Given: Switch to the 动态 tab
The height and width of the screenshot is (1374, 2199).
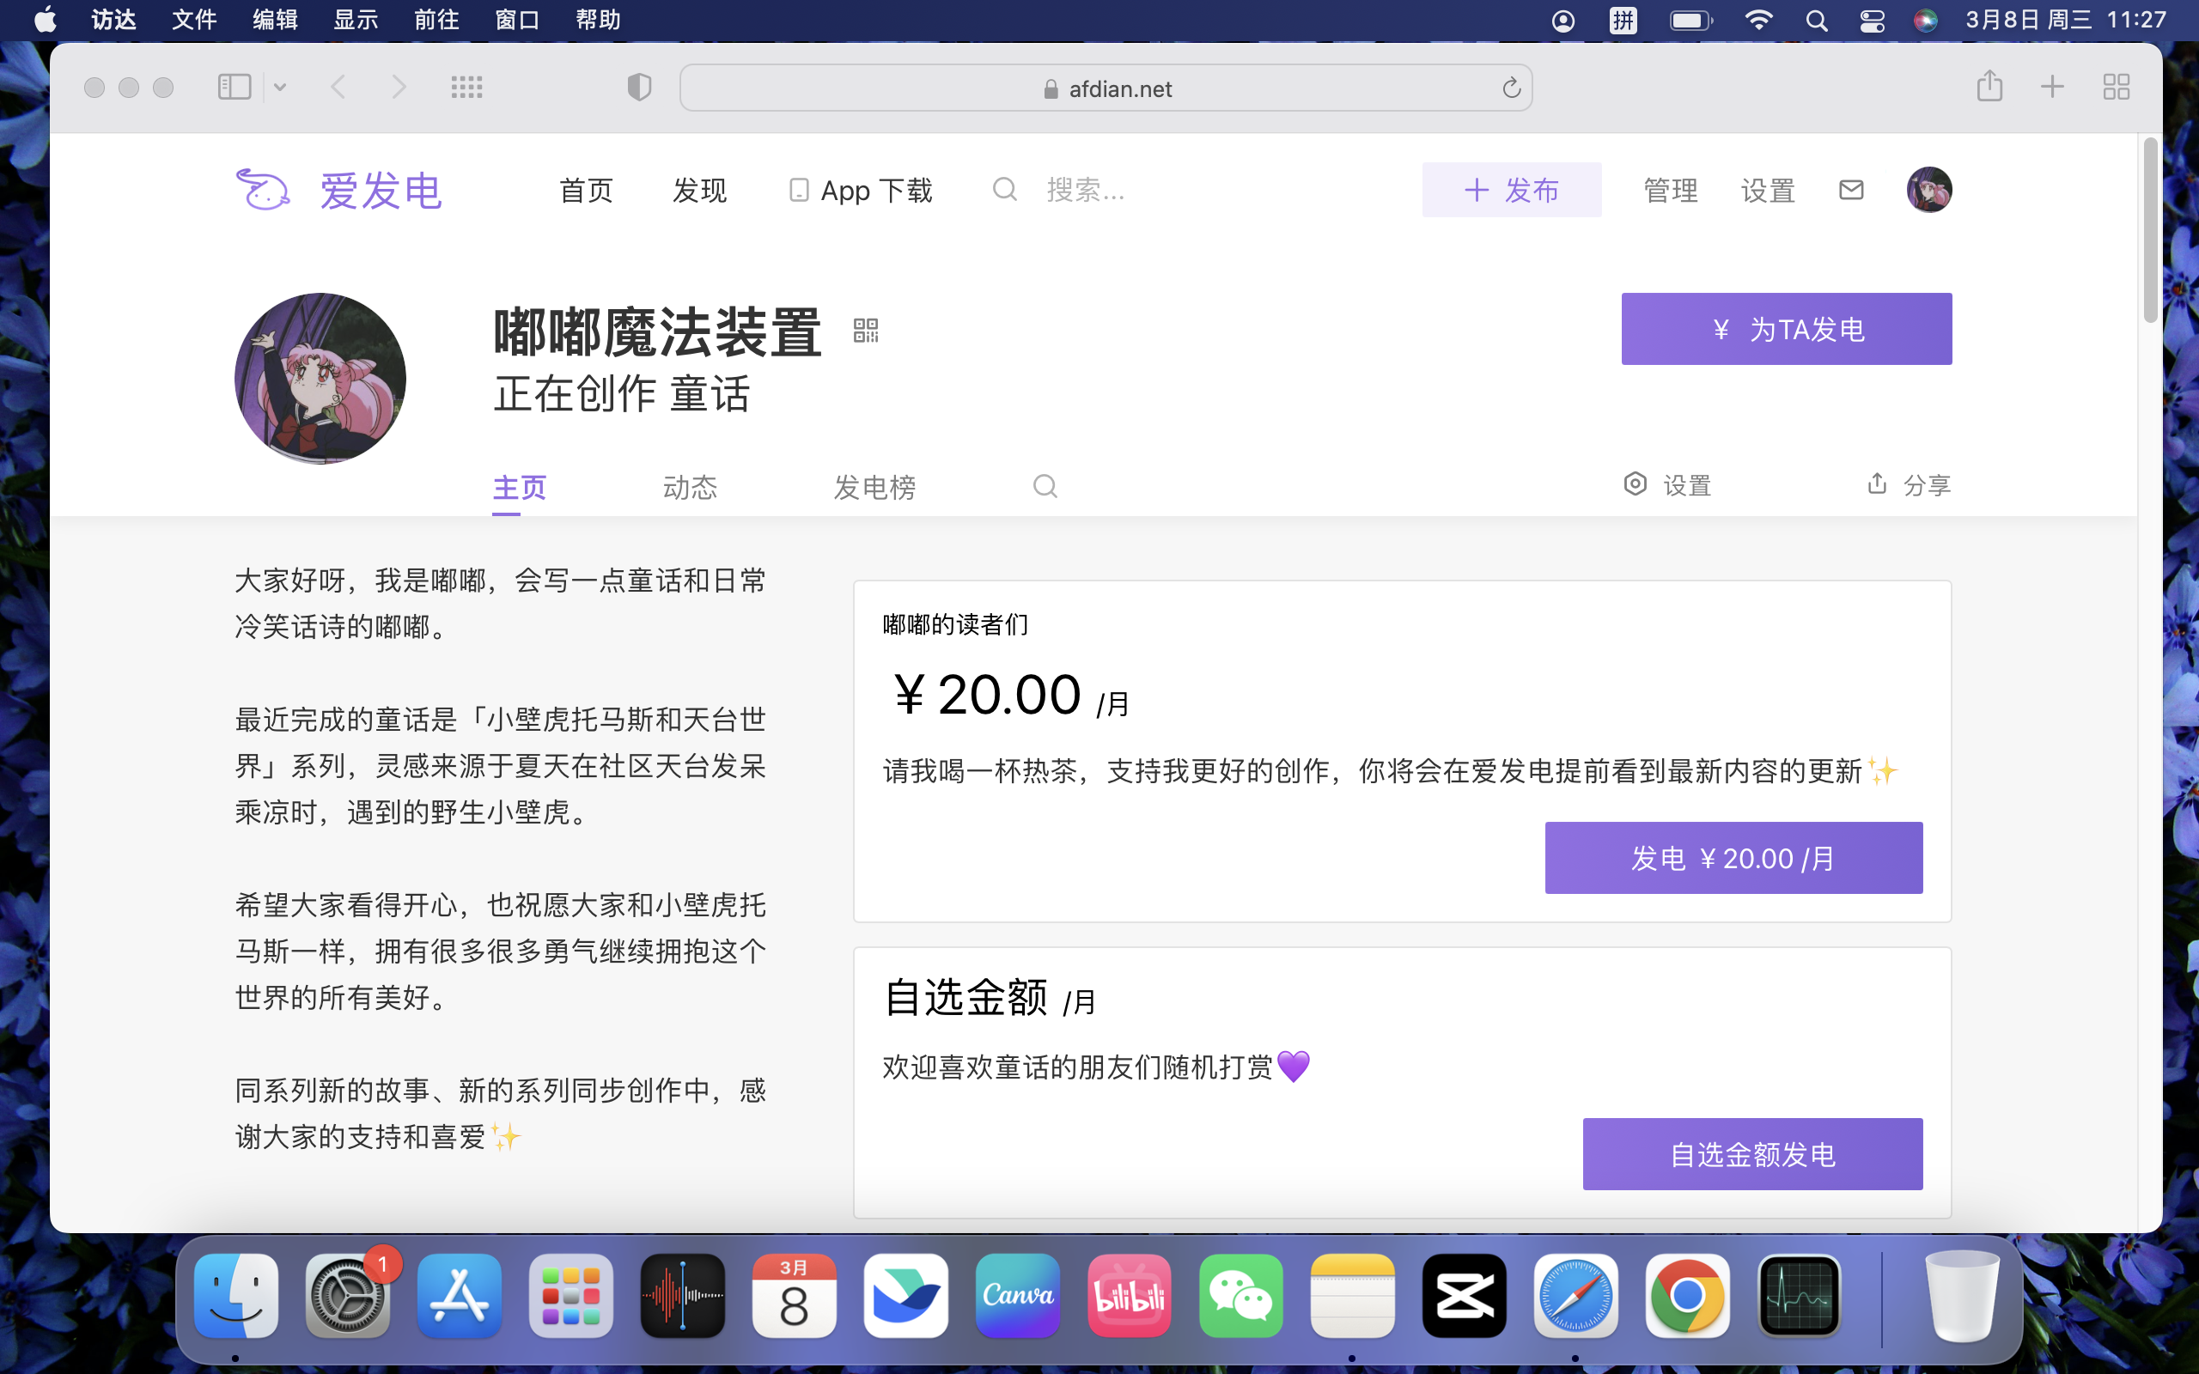Looking at the screenshot, I should [690, 487].
